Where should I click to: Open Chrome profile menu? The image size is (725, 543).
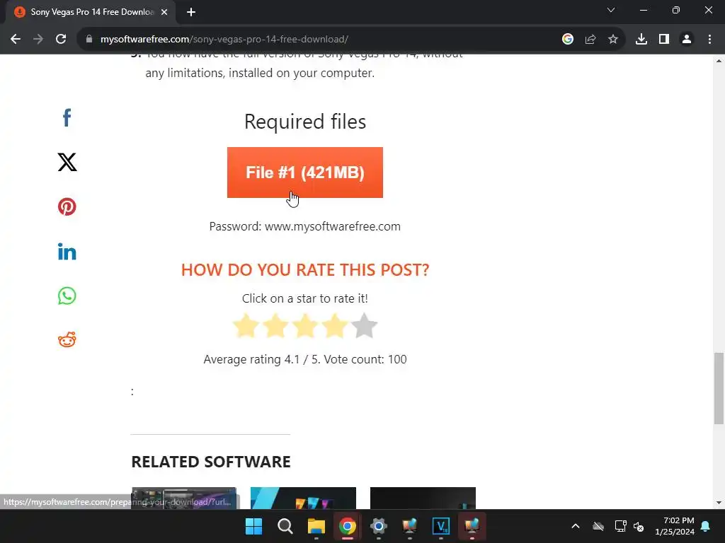[x=687, y=40]
